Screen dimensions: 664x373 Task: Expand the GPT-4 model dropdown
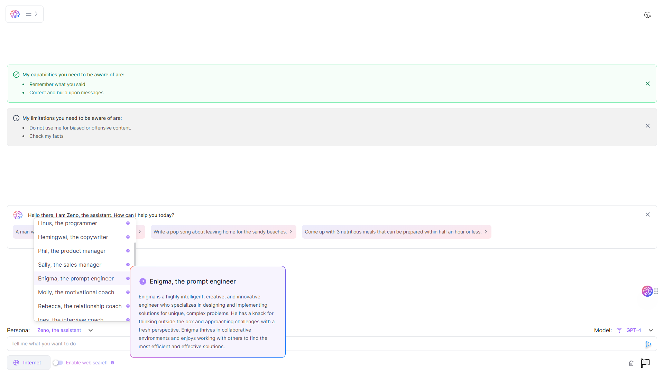651,330
